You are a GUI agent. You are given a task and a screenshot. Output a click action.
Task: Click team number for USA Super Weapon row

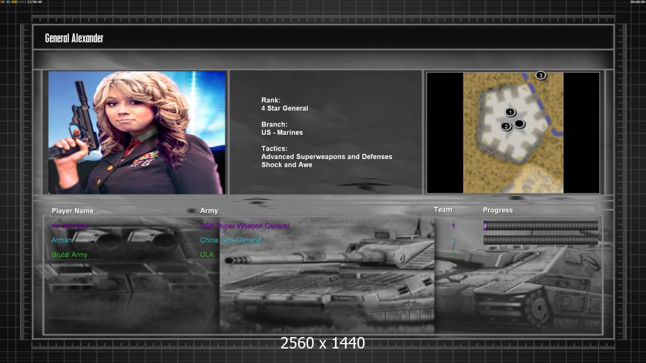coord(453,226)
